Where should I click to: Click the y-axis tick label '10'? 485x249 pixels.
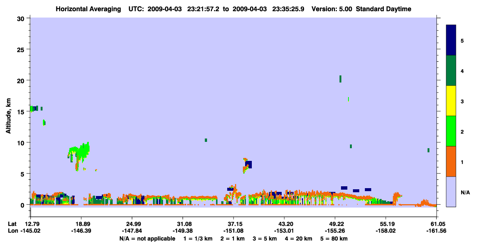[22, 143]
